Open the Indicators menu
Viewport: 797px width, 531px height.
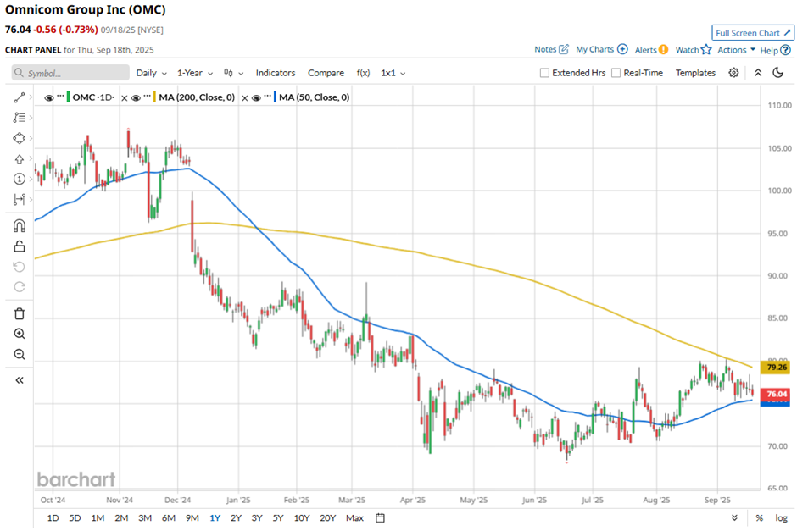click(275, 73)
